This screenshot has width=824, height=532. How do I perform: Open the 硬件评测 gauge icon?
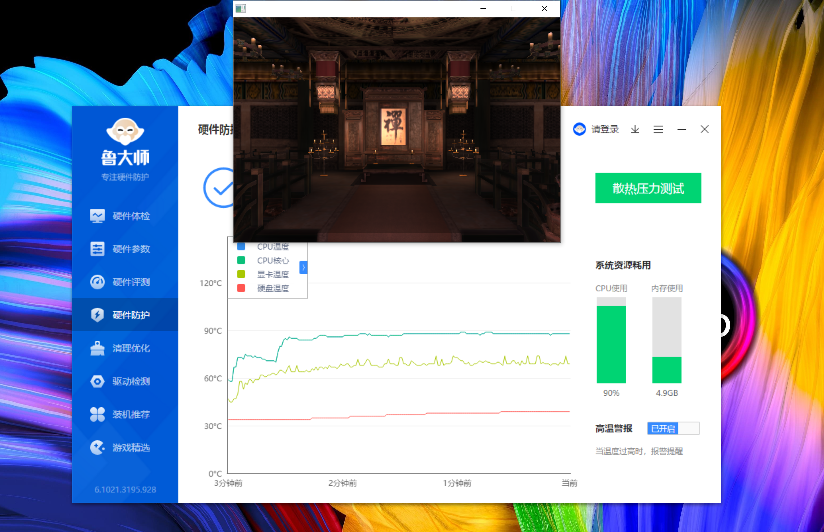pos(97,282)
